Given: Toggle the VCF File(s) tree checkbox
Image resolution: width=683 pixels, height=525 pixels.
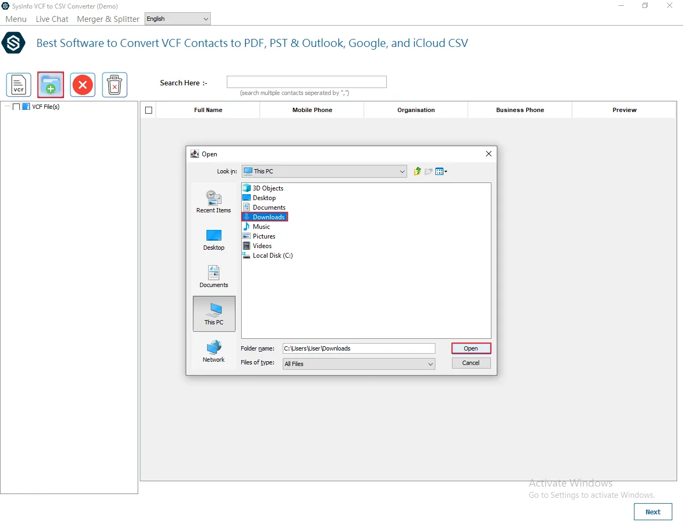Looking at the screenshot, I should (17, 107).
